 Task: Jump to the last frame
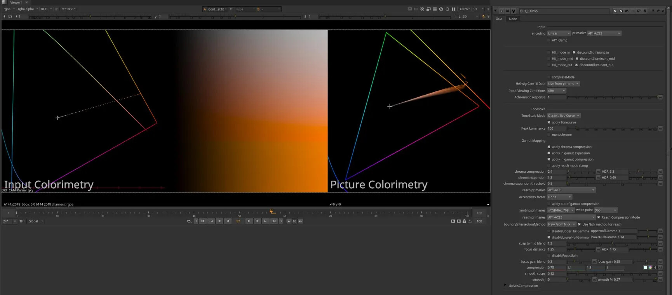274,221
